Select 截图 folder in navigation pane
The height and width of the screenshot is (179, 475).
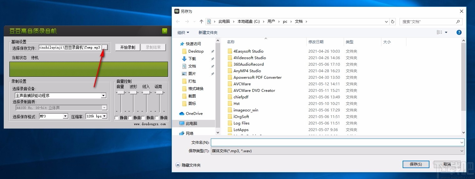pos(192,96)
